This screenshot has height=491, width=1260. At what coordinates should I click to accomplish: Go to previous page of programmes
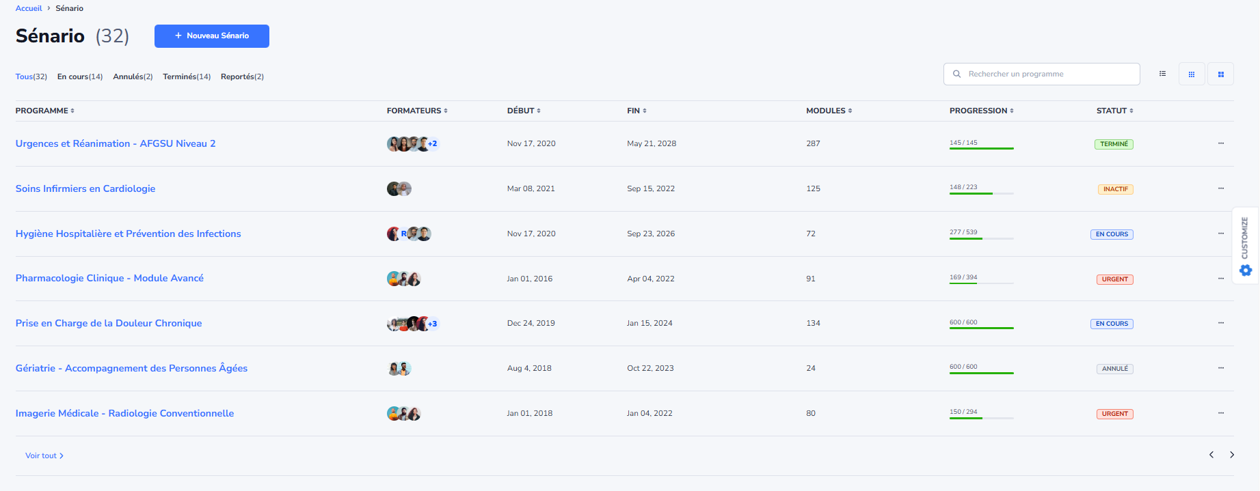(x=1211, y=455)
